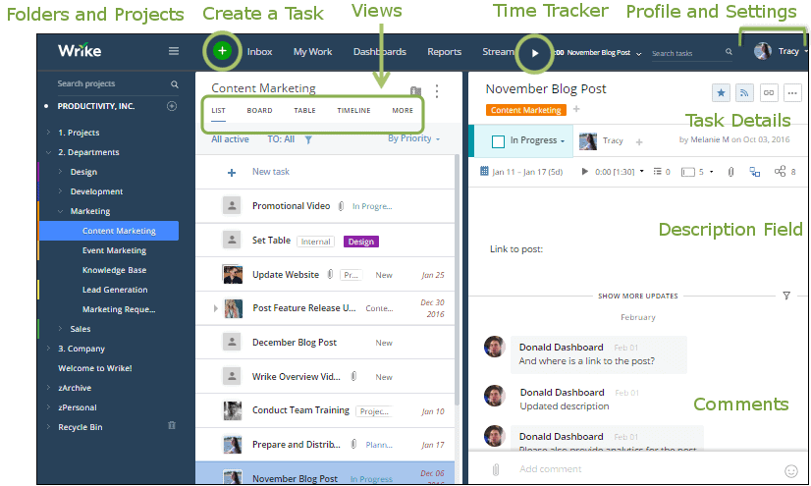Open My Work in top navigation
The image size is (811, 486).
point(312,52)
